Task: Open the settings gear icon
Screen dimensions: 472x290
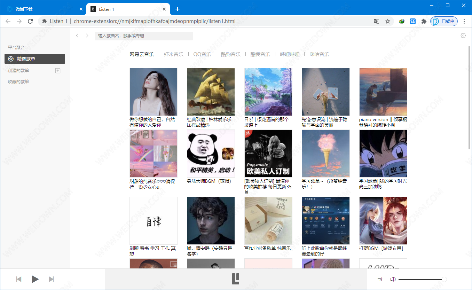Action: click(463, 36)
